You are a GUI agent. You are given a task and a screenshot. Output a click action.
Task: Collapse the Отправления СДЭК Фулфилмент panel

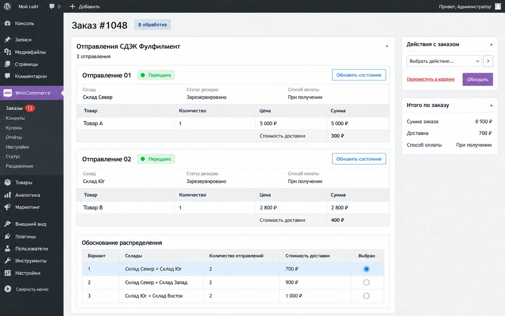pyautogui.click(x=387, y=46)
